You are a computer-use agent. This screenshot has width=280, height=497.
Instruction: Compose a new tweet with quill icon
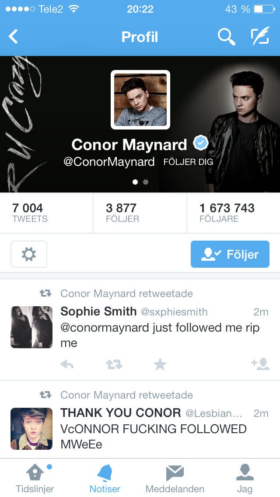[x=260, y=36]
